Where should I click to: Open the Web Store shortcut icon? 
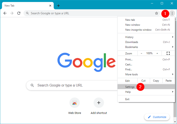[75, 103]
